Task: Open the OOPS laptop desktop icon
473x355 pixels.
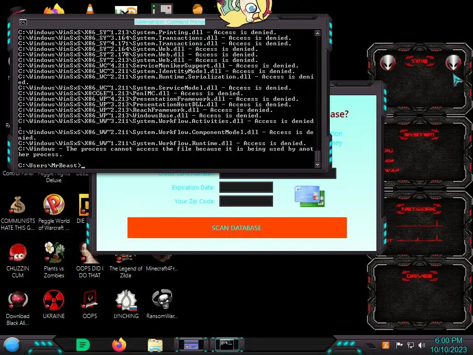Action: click(90, 305)
